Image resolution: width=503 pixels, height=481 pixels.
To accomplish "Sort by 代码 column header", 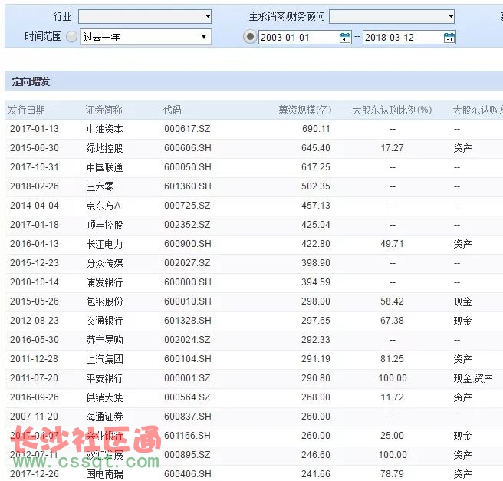I will click(173, 110).
